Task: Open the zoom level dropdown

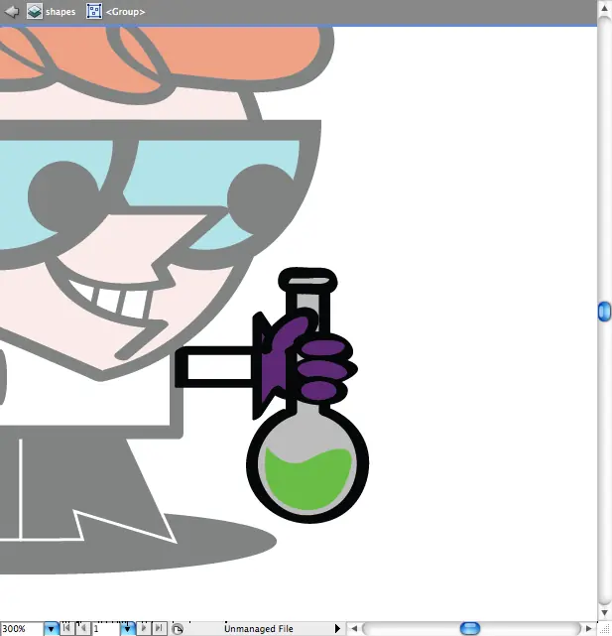Action: (52, 629)
